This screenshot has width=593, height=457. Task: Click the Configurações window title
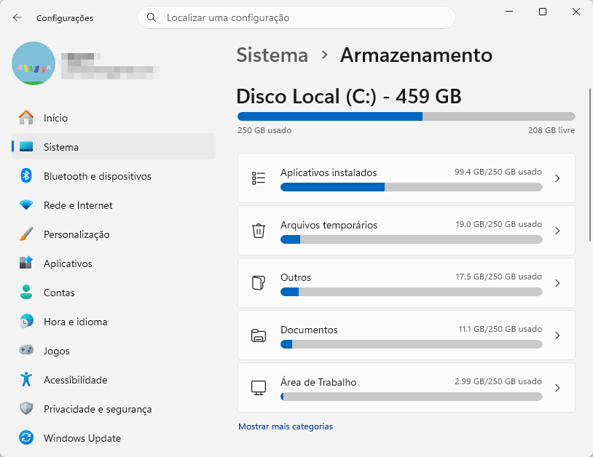[x=65, y=18]
